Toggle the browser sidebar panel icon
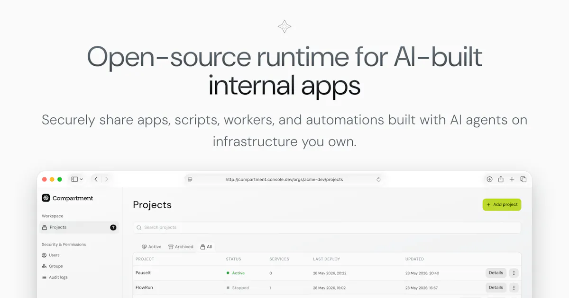Screen dimensions: 569x298 click(x=74, y=179)
